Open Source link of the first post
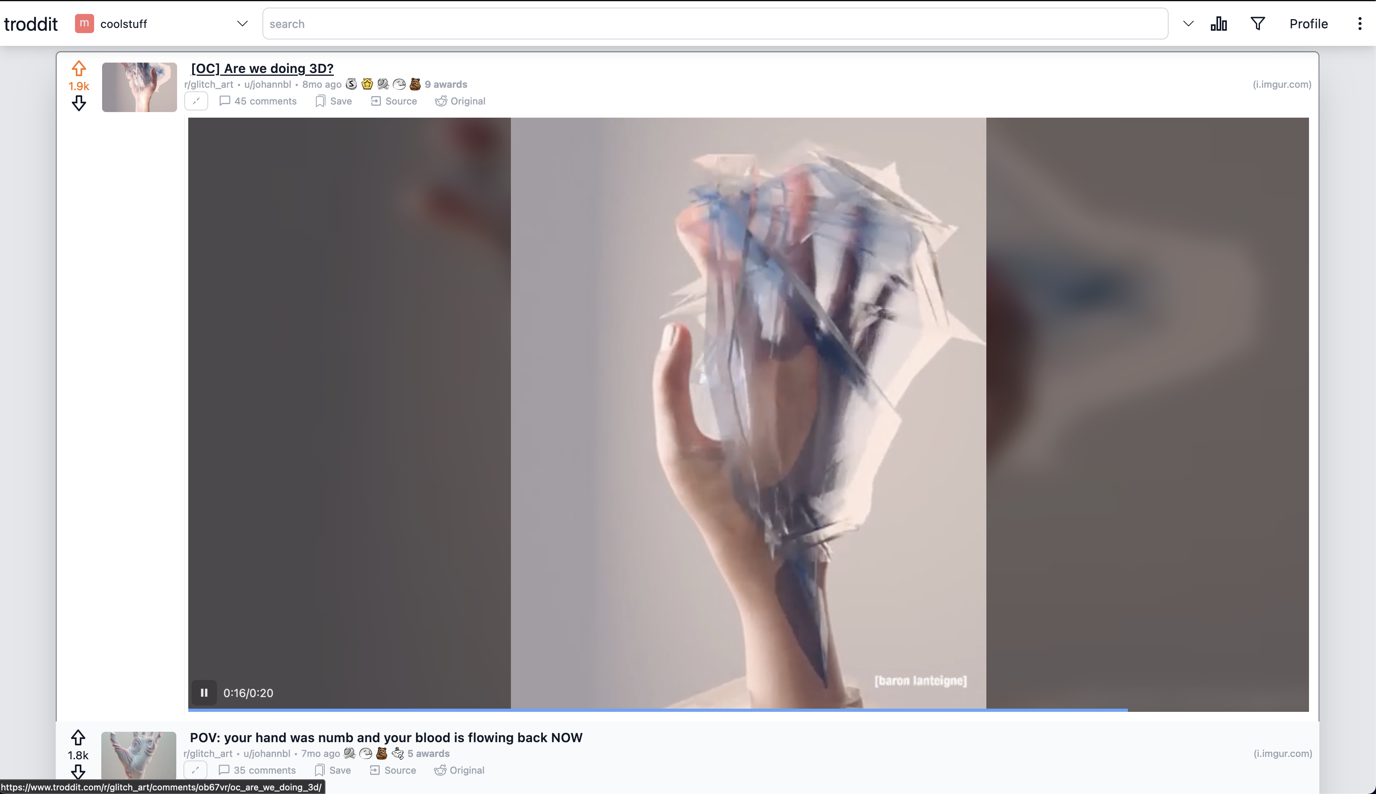Screen dimensions: 1376x794 point(394,101)
